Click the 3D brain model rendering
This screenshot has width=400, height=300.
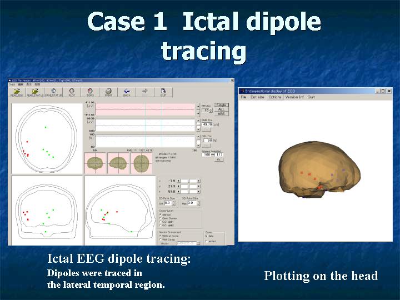319,169
